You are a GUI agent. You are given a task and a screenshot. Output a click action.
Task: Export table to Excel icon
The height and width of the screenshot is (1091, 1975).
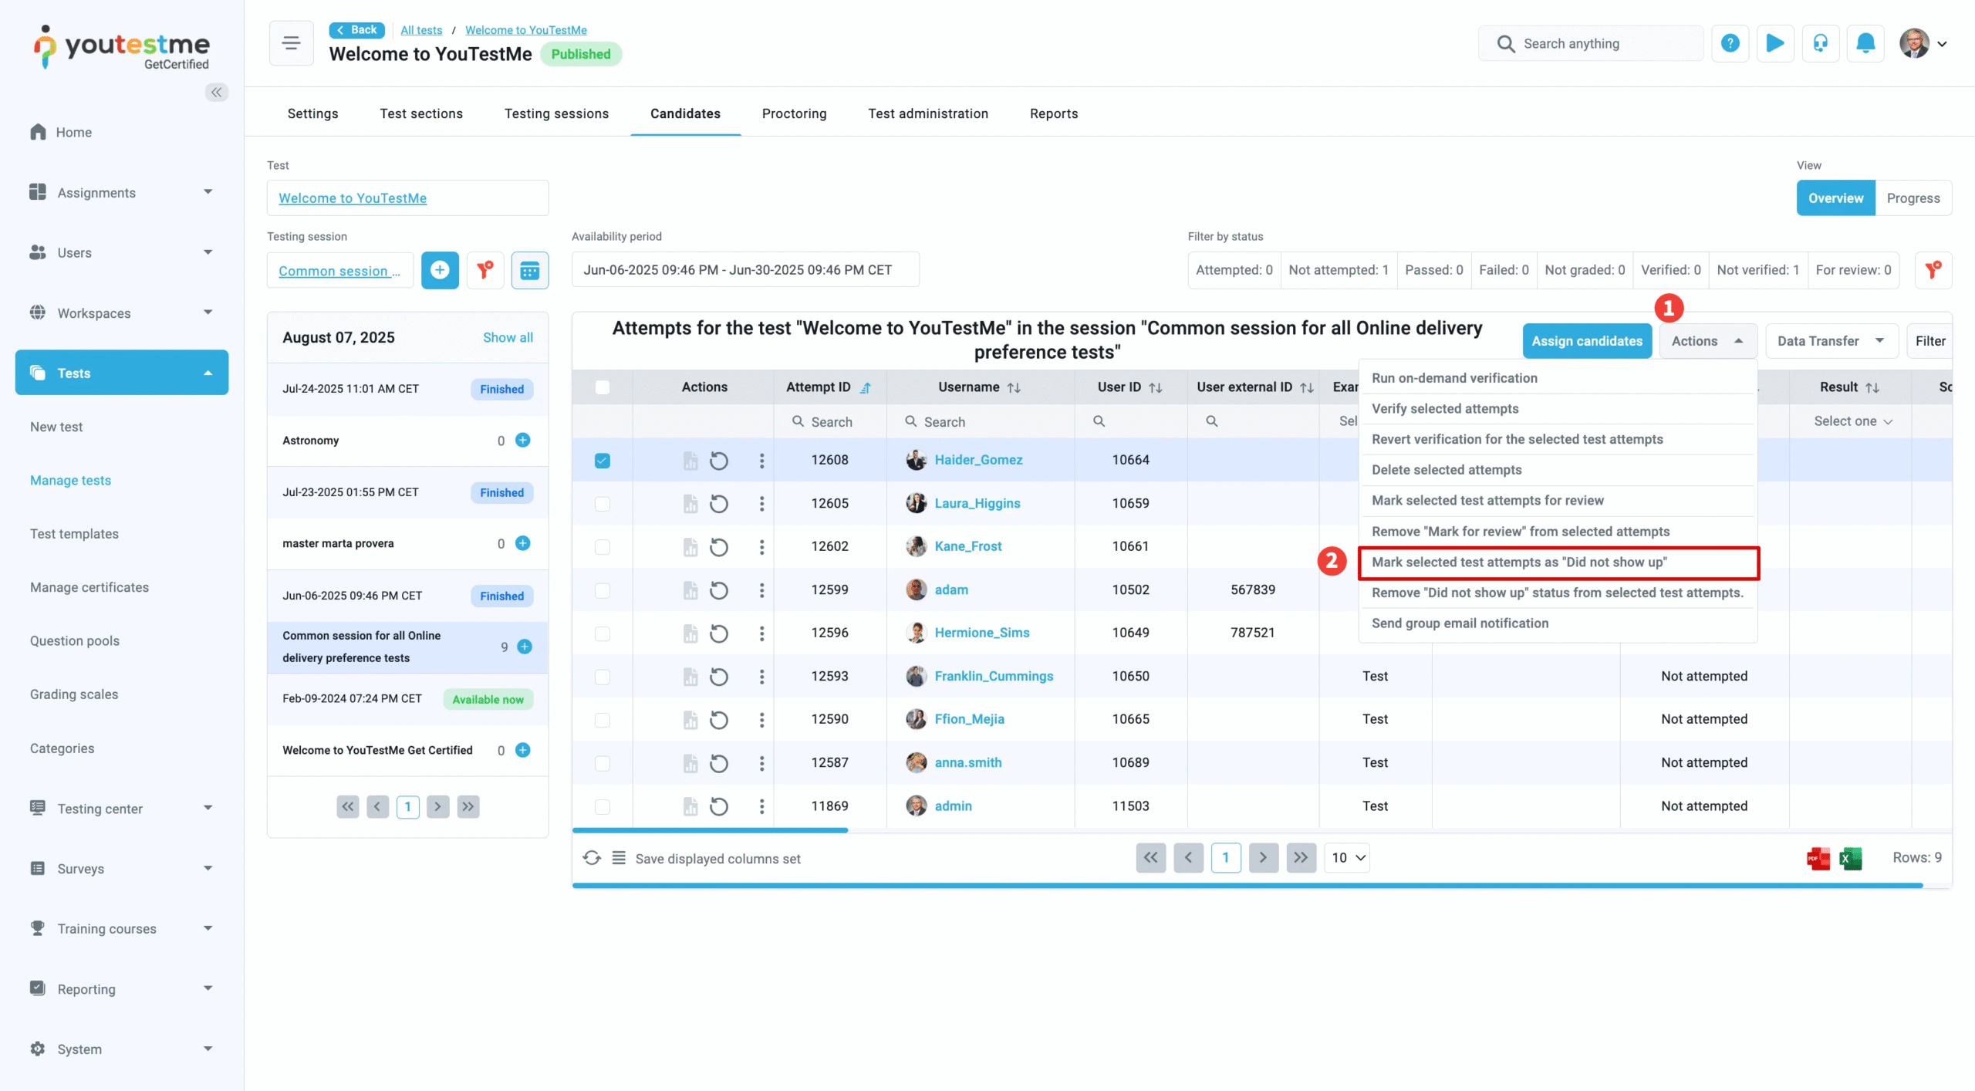(x=1851, y=858)
